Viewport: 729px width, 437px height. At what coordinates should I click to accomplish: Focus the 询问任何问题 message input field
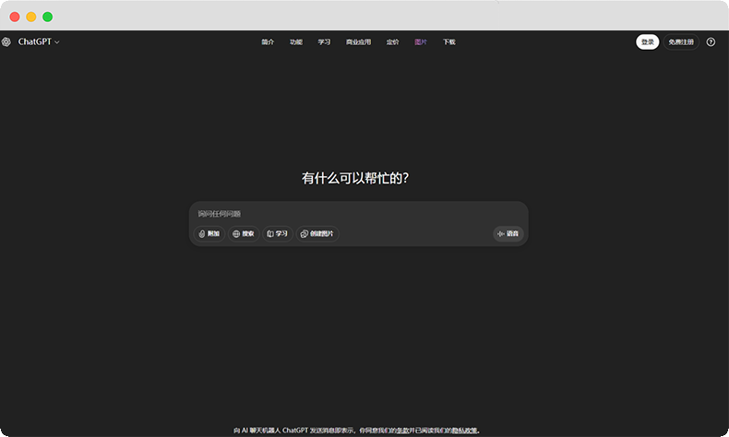(x=358, y=214)
